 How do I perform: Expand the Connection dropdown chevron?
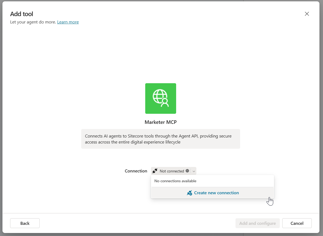click(194, 171)
